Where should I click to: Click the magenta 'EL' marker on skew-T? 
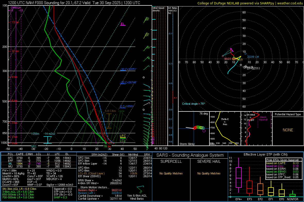(x=123, y=24)
